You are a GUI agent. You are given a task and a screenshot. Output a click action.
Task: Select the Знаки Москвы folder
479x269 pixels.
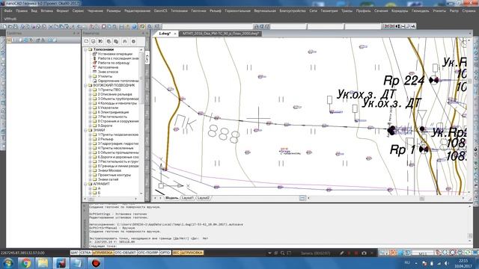(109, 170)
